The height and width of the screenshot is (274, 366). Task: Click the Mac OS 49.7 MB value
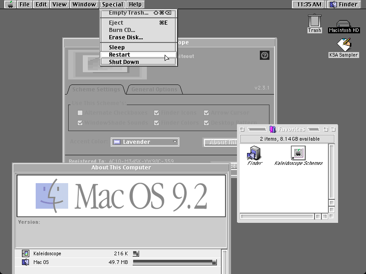point(118,262)
